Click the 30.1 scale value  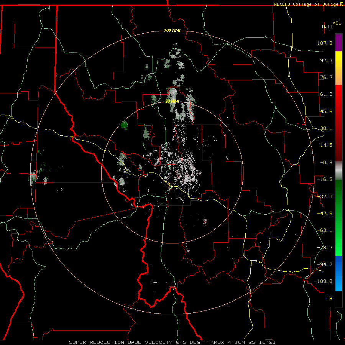click(x=326, y=128)
